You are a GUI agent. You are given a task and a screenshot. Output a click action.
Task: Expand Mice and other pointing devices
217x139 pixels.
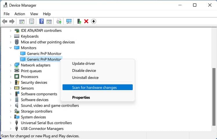10,42
